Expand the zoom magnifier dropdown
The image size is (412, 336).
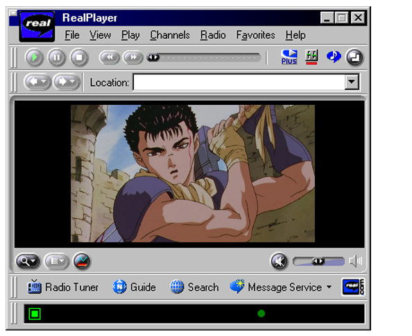click(28, 261)
